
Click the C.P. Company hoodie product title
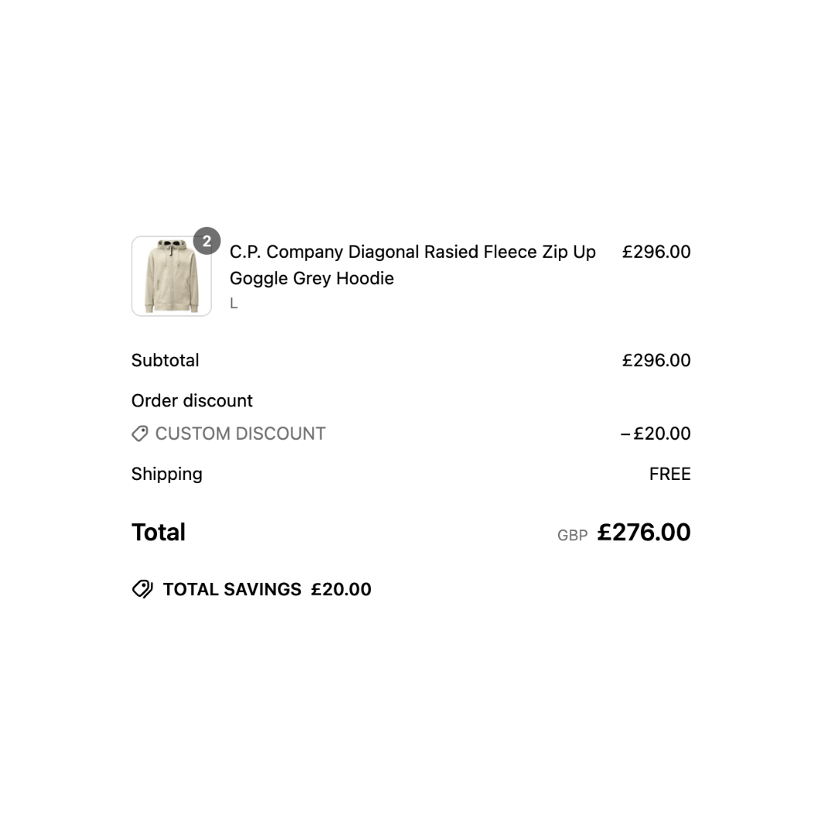click(x=413, y=265)
